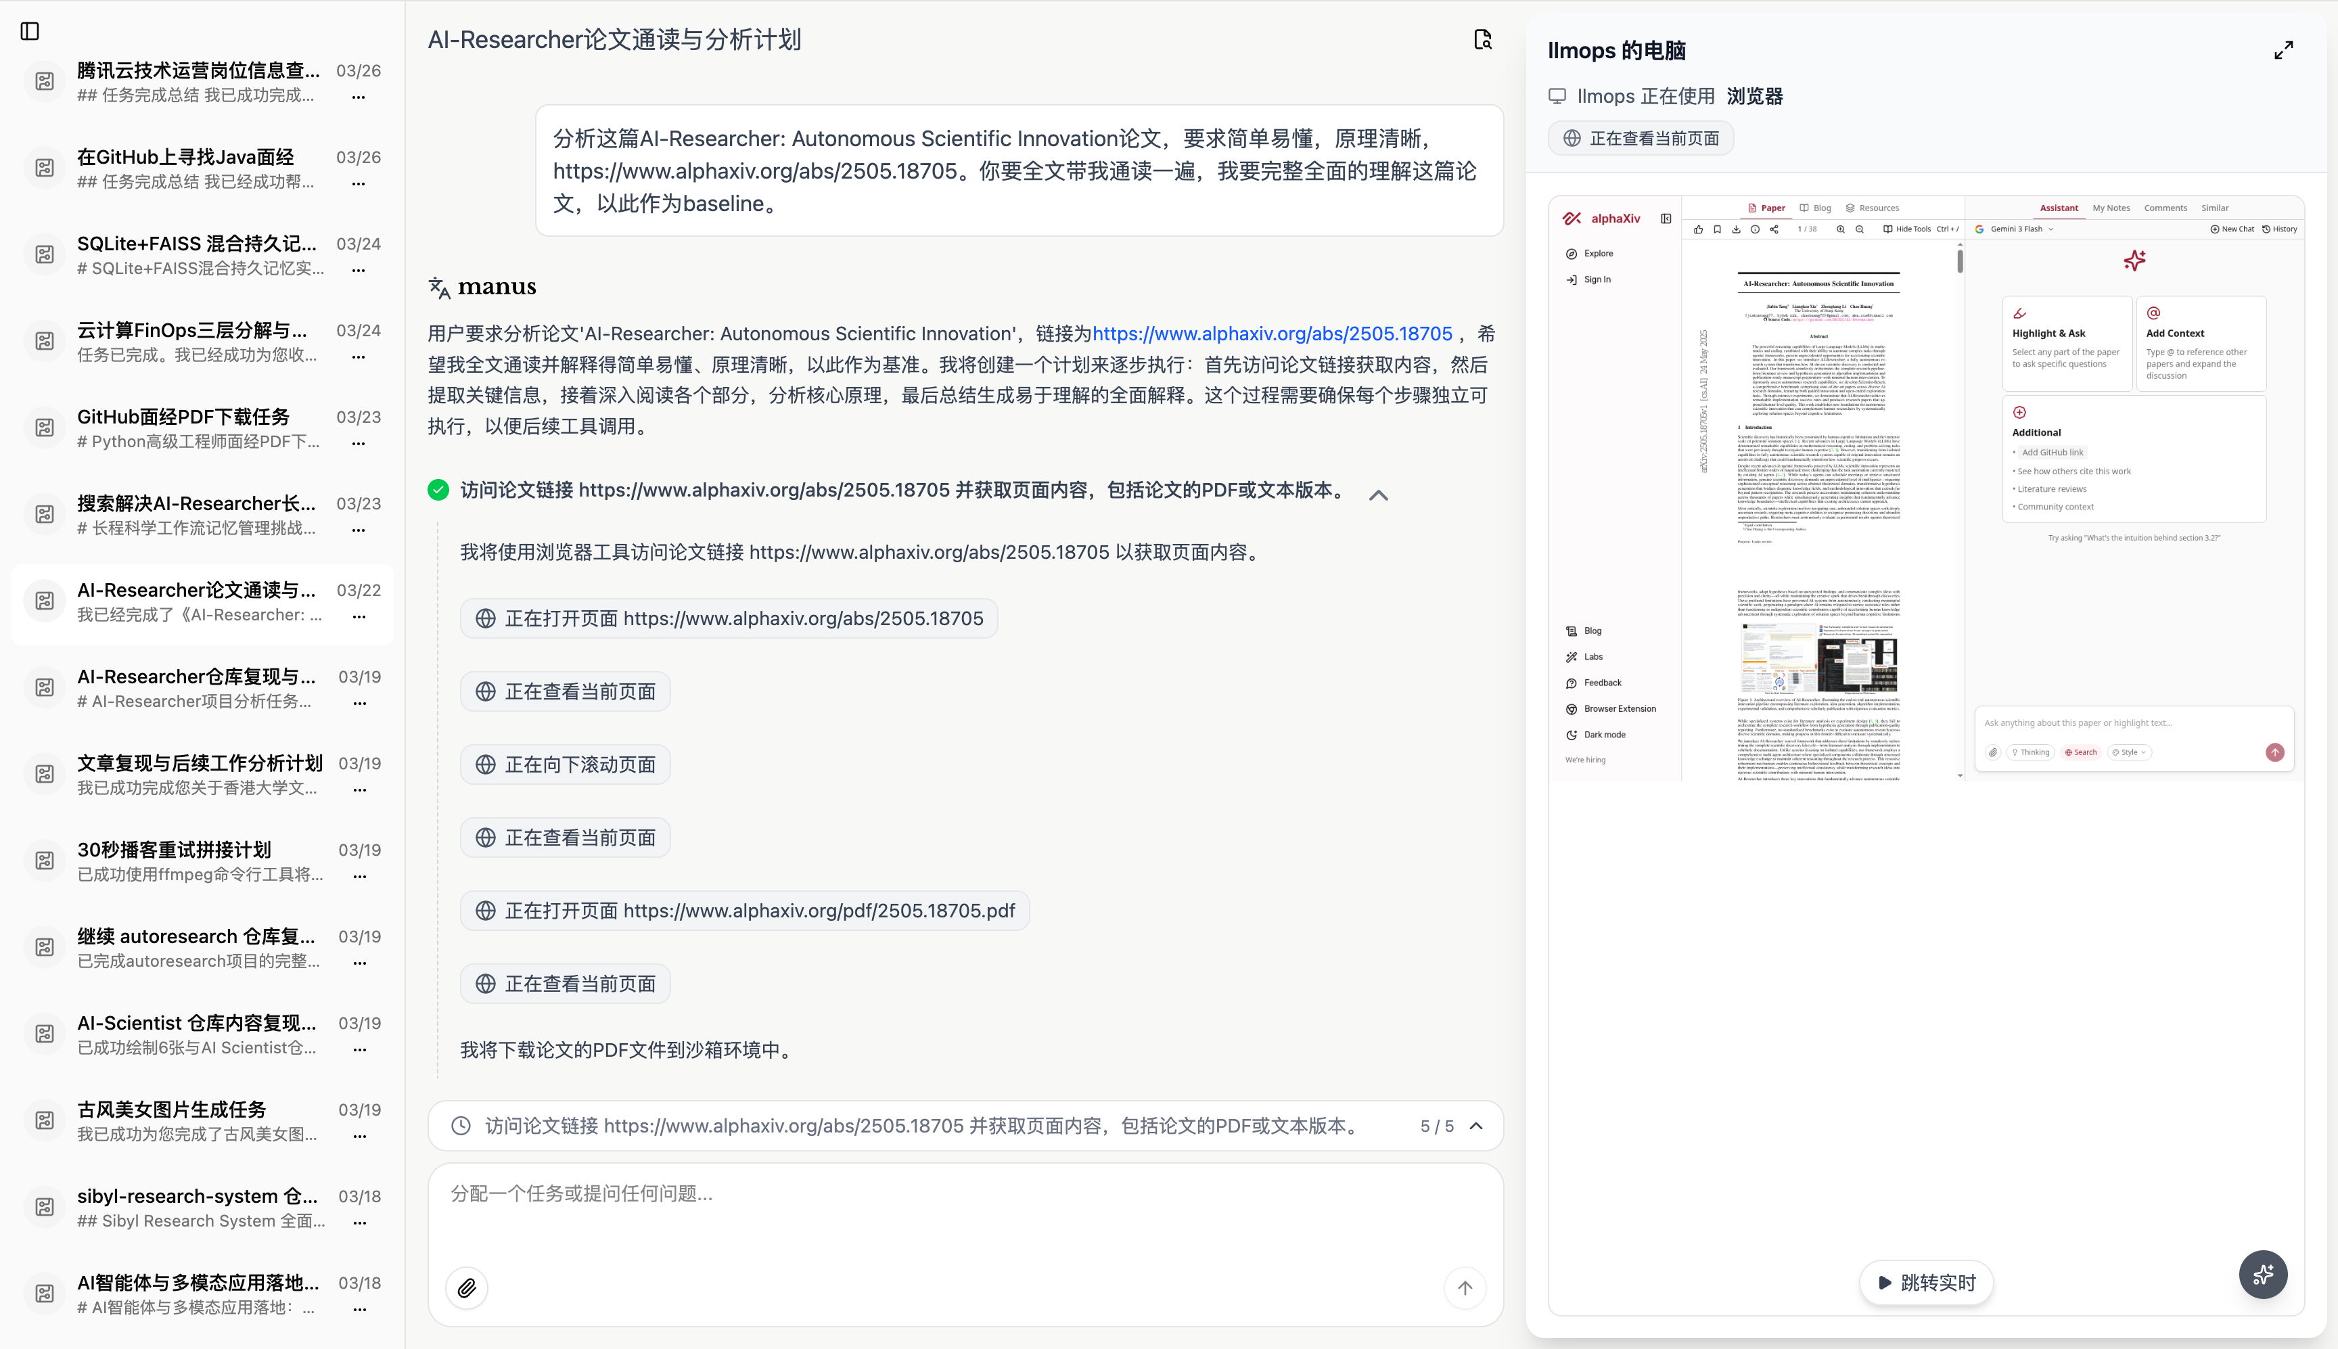Open alphaxiv.org link in manus reply
This screenshot has width=2338, height=1349.
coord(1272,334)
